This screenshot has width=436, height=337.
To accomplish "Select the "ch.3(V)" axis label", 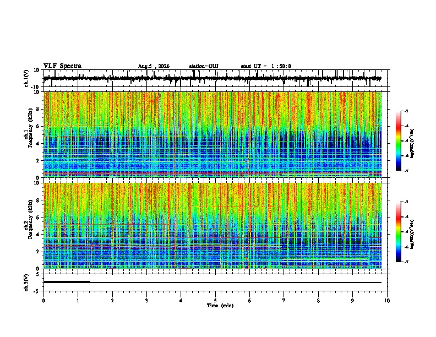I will (x=26, y=283).
